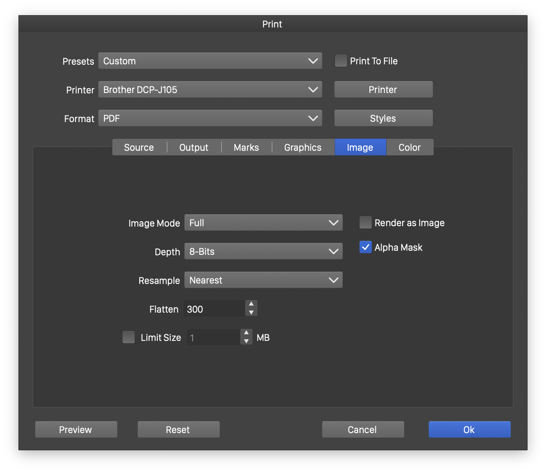The height and width of the screenshot is (472, 546).
Task: Expand the Image Mode dropdown
Action: [263, 223]
